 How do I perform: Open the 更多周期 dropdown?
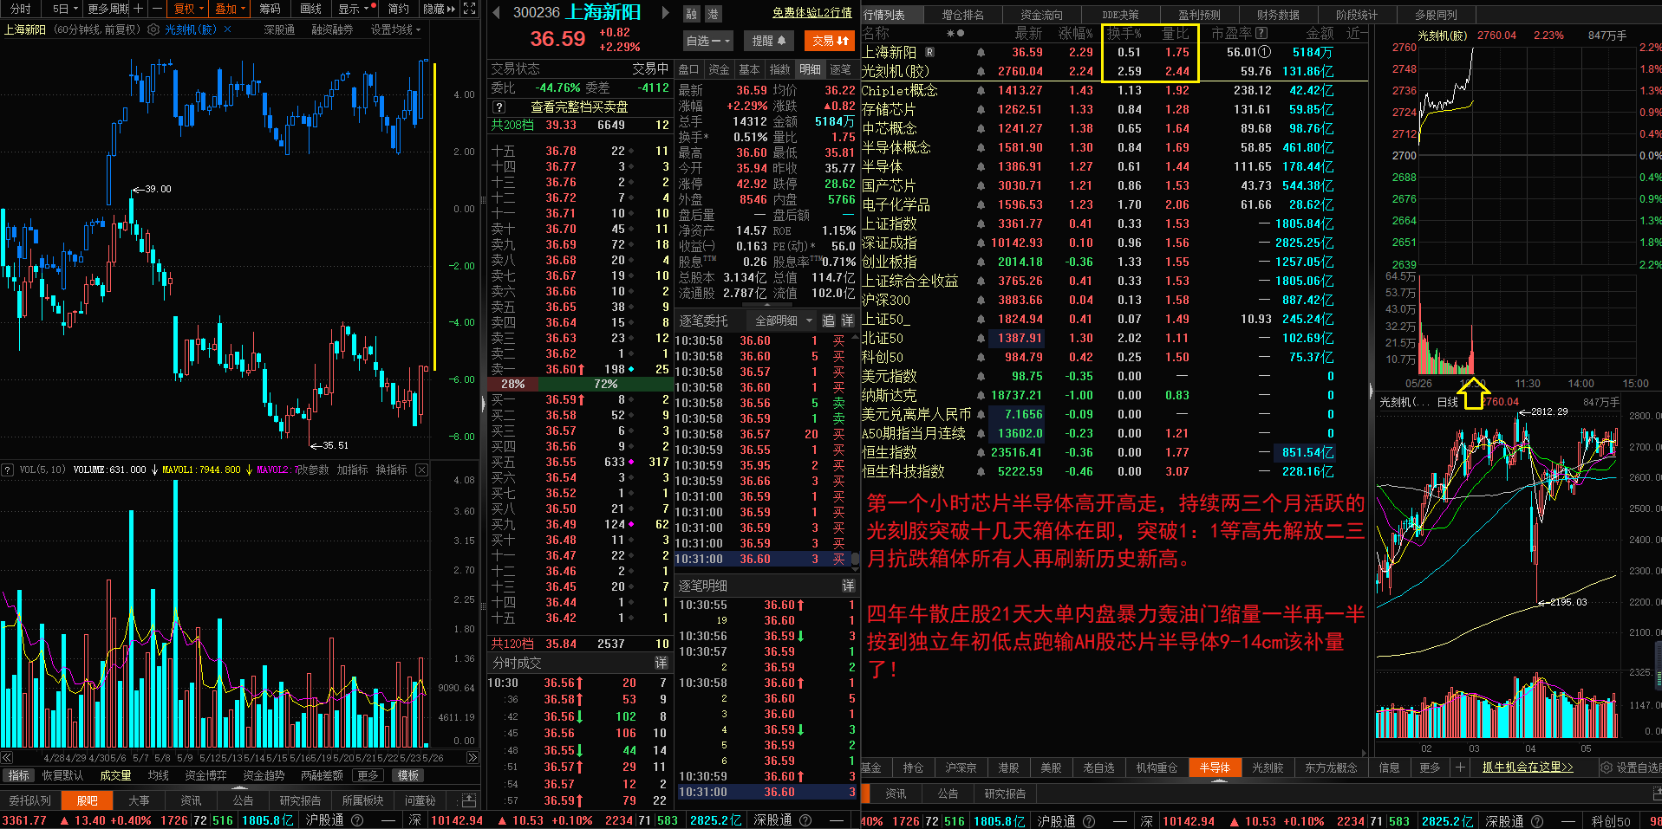(108, 9)
